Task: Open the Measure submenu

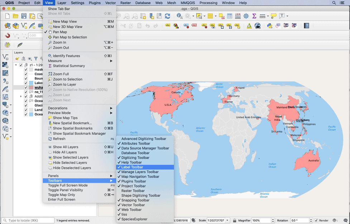Action: tap(80, 61)
